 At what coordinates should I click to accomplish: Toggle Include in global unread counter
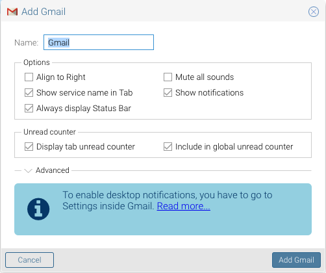[168, 146]
